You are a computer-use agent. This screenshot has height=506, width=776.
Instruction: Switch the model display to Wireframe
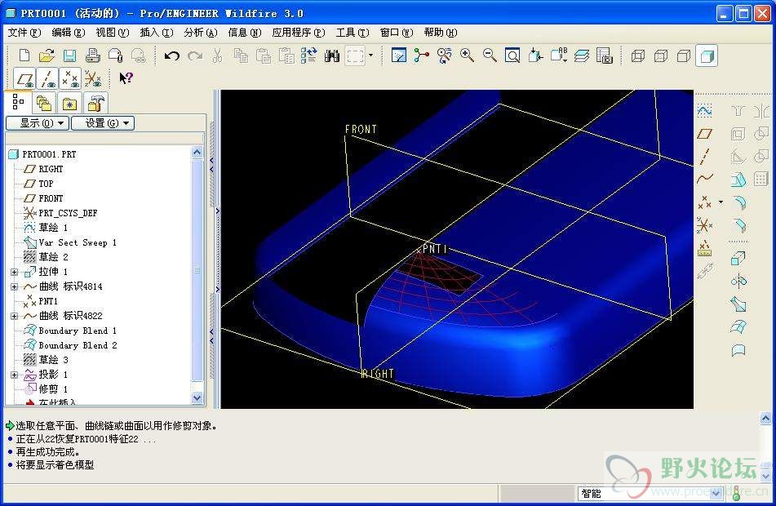click(638, 55)
